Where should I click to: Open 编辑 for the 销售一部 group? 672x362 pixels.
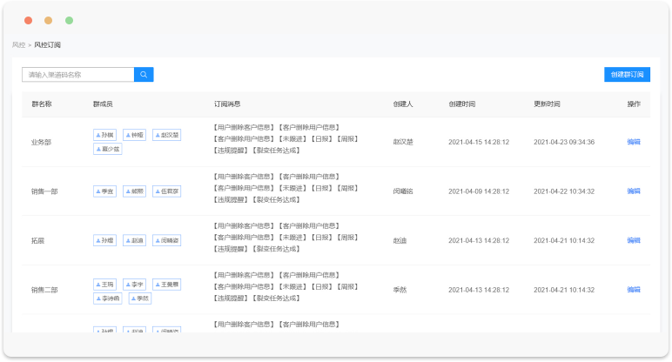pos(633,191)
